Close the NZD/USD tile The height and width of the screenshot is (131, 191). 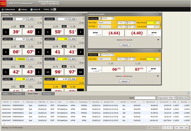(83, 59)
